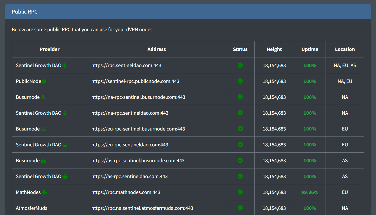Click network icon beside Busurnode as-rpc row
This screenshot has width=376, height=215.
tap(43, 161)
